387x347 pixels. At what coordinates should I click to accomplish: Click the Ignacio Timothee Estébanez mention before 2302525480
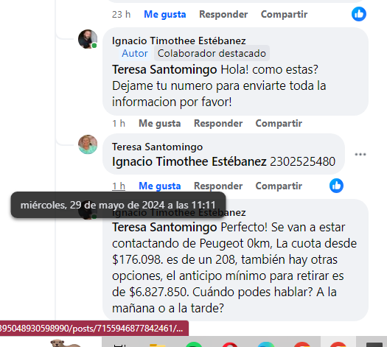click(189, 162)
